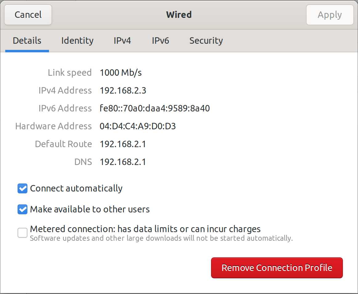Screen dimensions: 358x294
Task: Click the red Remove Connection Profile button
Action: [277, 268]
